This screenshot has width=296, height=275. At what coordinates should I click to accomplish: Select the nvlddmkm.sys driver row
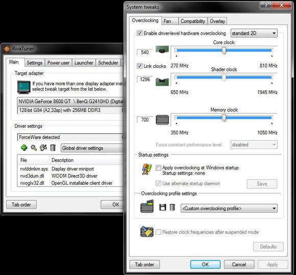pos(70,169)
